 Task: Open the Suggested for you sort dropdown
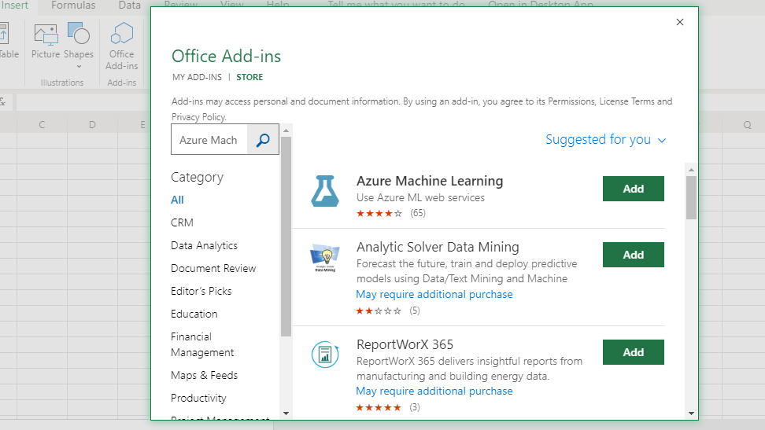point(605,140)
